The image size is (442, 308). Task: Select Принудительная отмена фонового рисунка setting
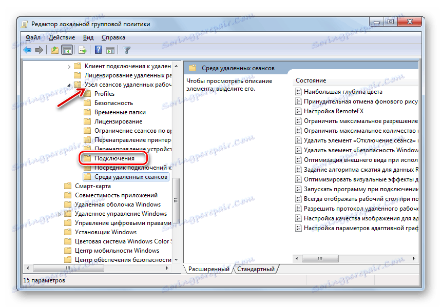tap(360, 101)
